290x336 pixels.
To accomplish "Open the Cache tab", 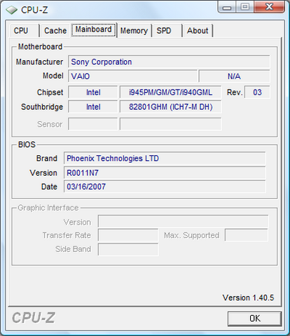I will (x=55, y=31).
